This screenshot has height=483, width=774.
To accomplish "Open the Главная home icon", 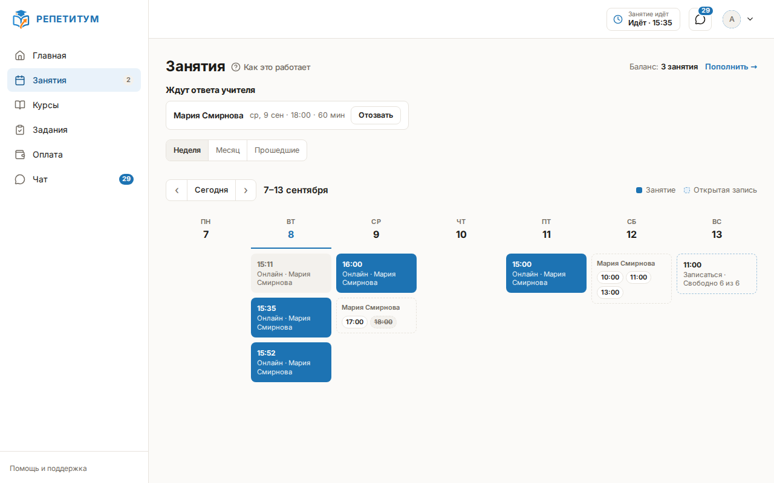I will (x=20, y=56).
